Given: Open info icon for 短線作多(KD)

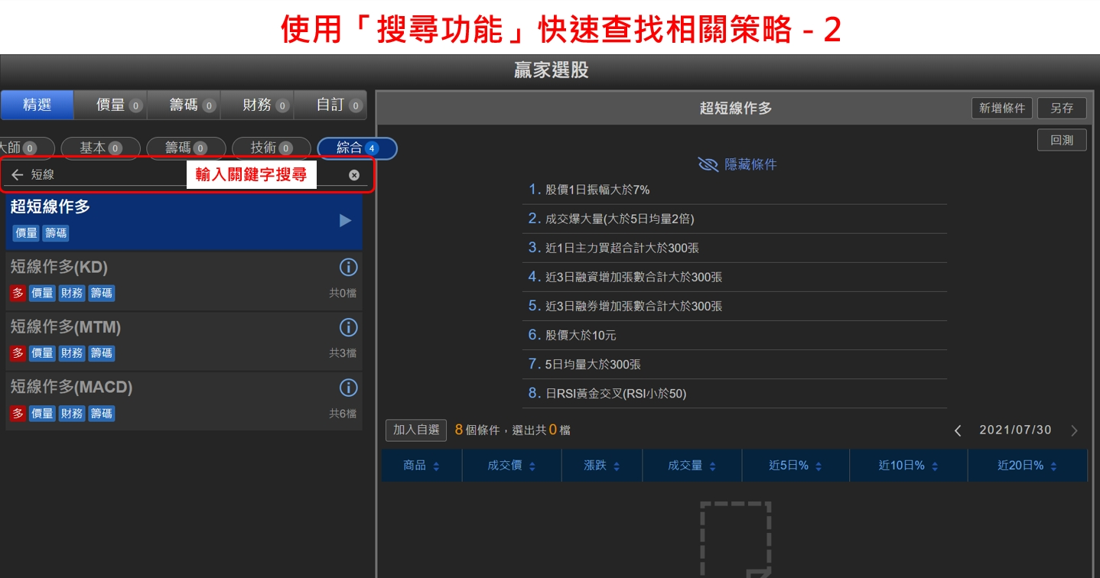Looking at the screenshot, I should point(348,267).
